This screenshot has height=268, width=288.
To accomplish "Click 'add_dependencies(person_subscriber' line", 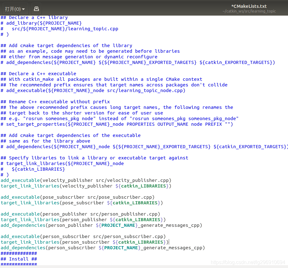I will 103,248.
